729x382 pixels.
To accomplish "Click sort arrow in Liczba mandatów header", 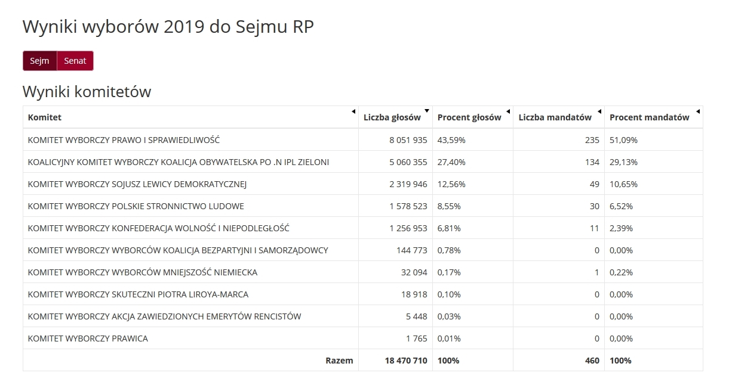I will [599, 111].
